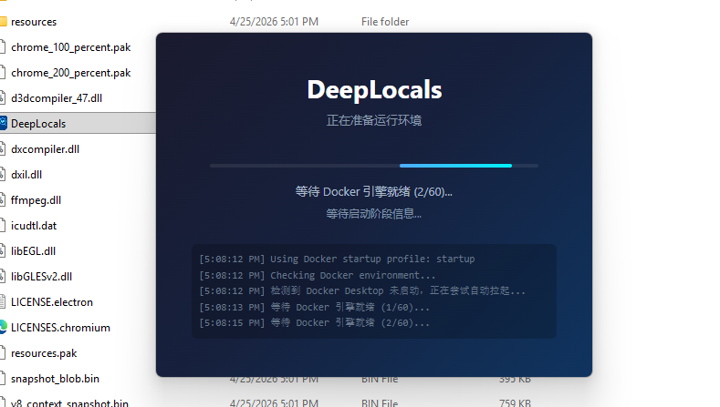Select LICENSES.chromium file name
Image resolution: width=720 pixels, height=407 pixels.
coord(60,328)
